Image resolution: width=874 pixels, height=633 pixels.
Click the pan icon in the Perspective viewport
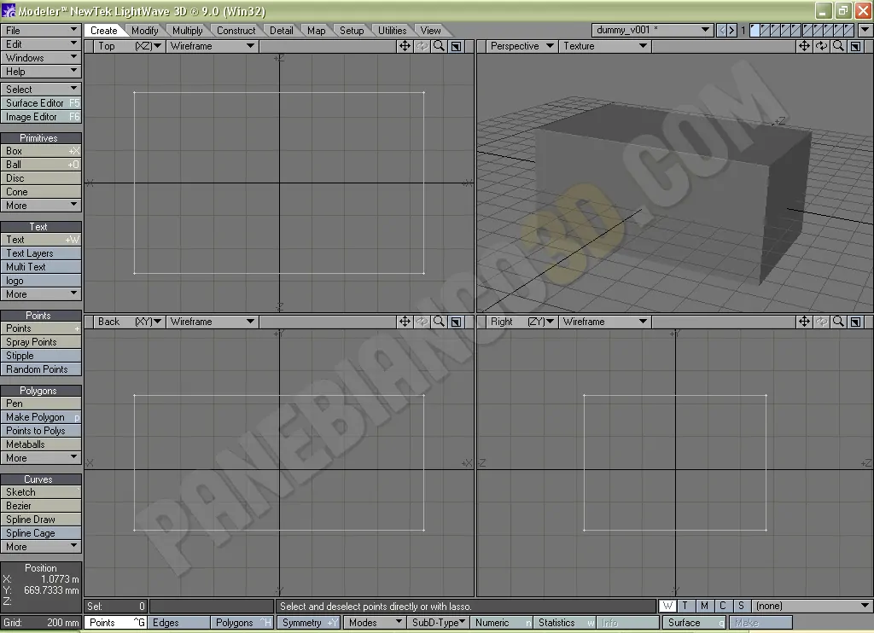pos(804,46)
